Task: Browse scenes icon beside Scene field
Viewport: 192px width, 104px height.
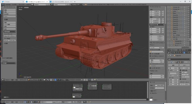Action: (x=52, y=5)
